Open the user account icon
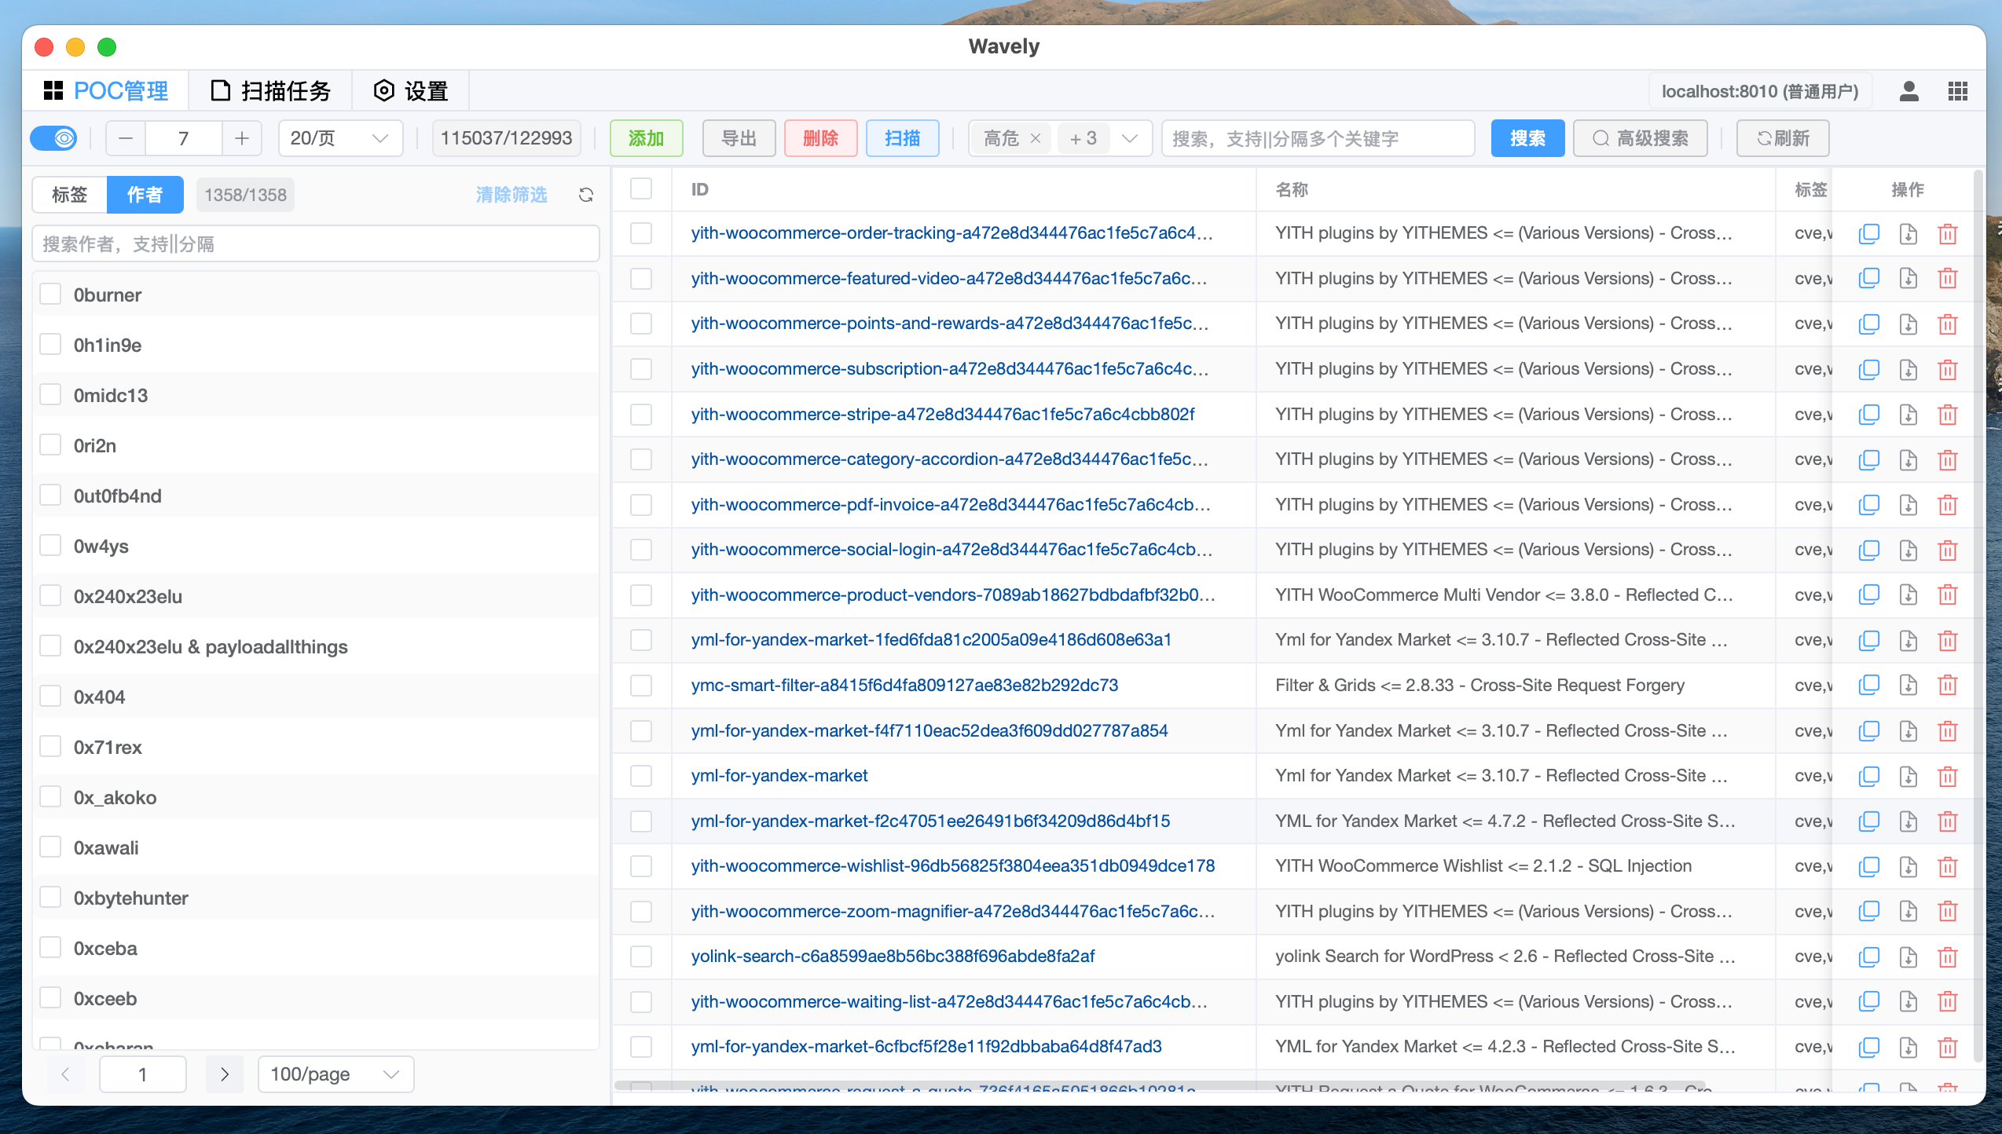Viewport: 2002px width, 1134px height. pyautogui.click(x=1909, y=91)
